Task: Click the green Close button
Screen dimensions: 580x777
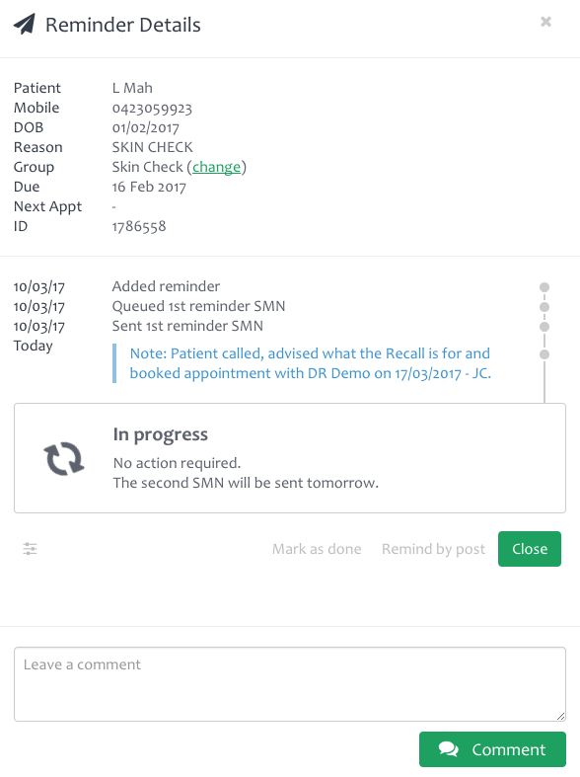Action: click(x=530, y=549)
